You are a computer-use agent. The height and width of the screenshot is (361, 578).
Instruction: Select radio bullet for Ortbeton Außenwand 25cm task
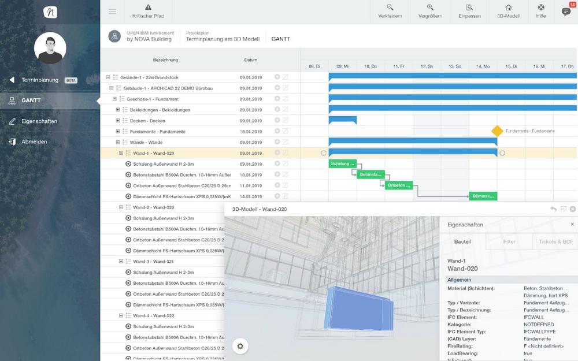[x=128, y=185]
